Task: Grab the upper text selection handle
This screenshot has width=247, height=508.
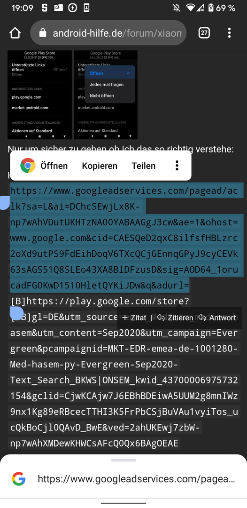Action: 4,203
